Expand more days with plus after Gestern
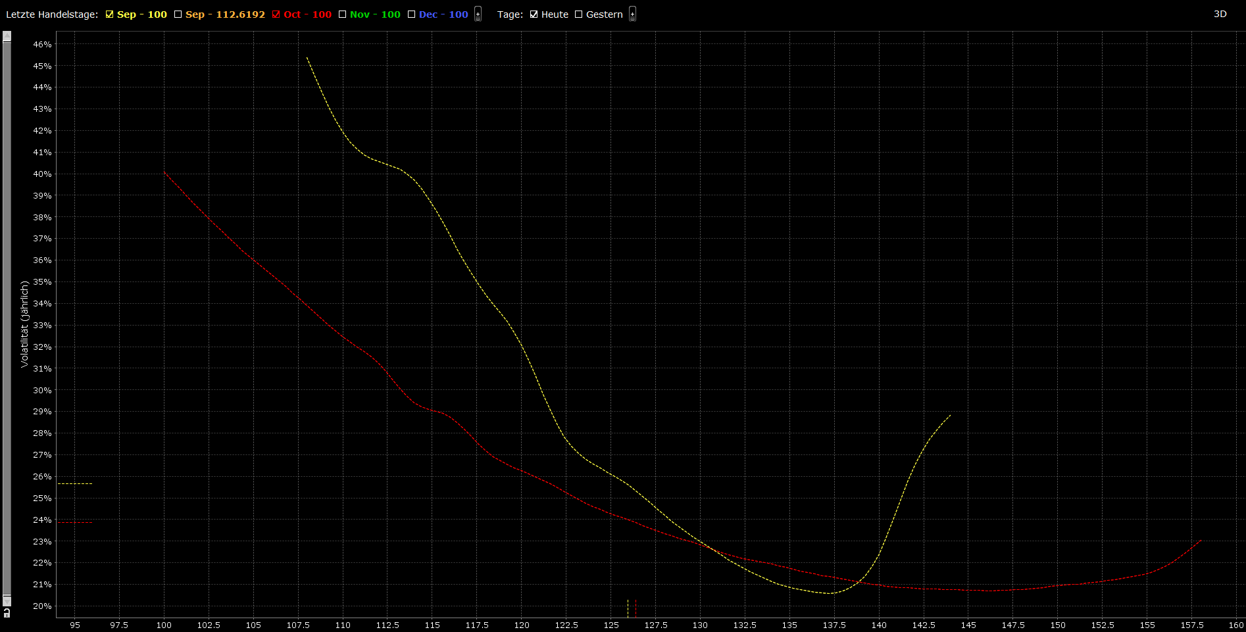Viewport: 1246px width, 632px height. click(x=632, y=14)
